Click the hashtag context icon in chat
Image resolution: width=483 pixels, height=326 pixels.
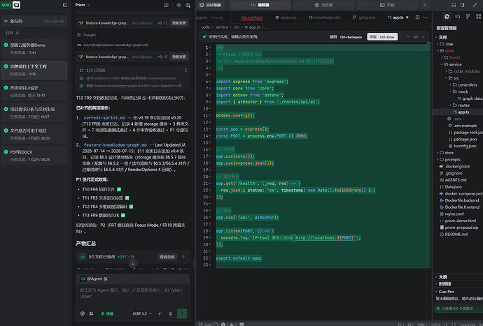91,313
